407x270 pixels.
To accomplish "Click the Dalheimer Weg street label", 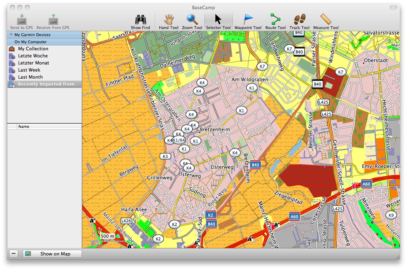I will click(177, 61).
